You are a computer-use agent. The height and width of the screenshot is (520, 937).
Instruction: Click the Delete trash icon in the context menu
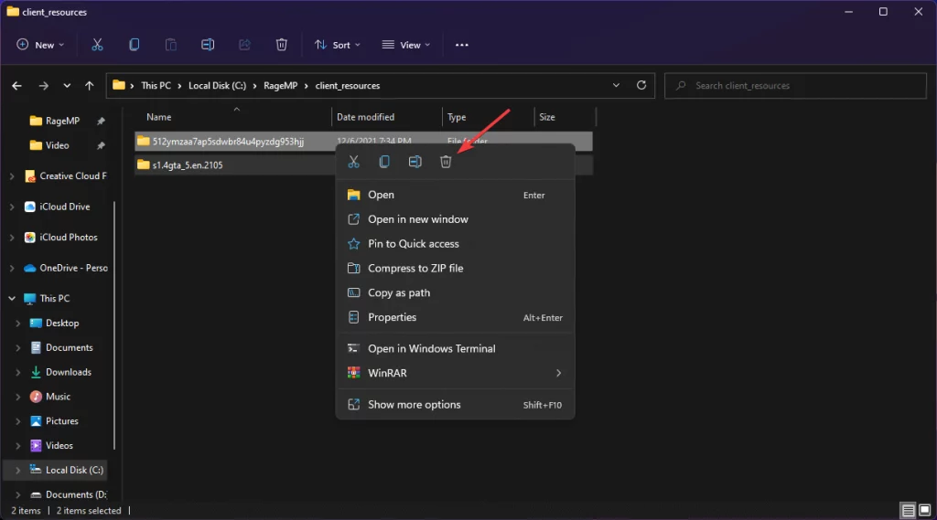click(446, 162)
